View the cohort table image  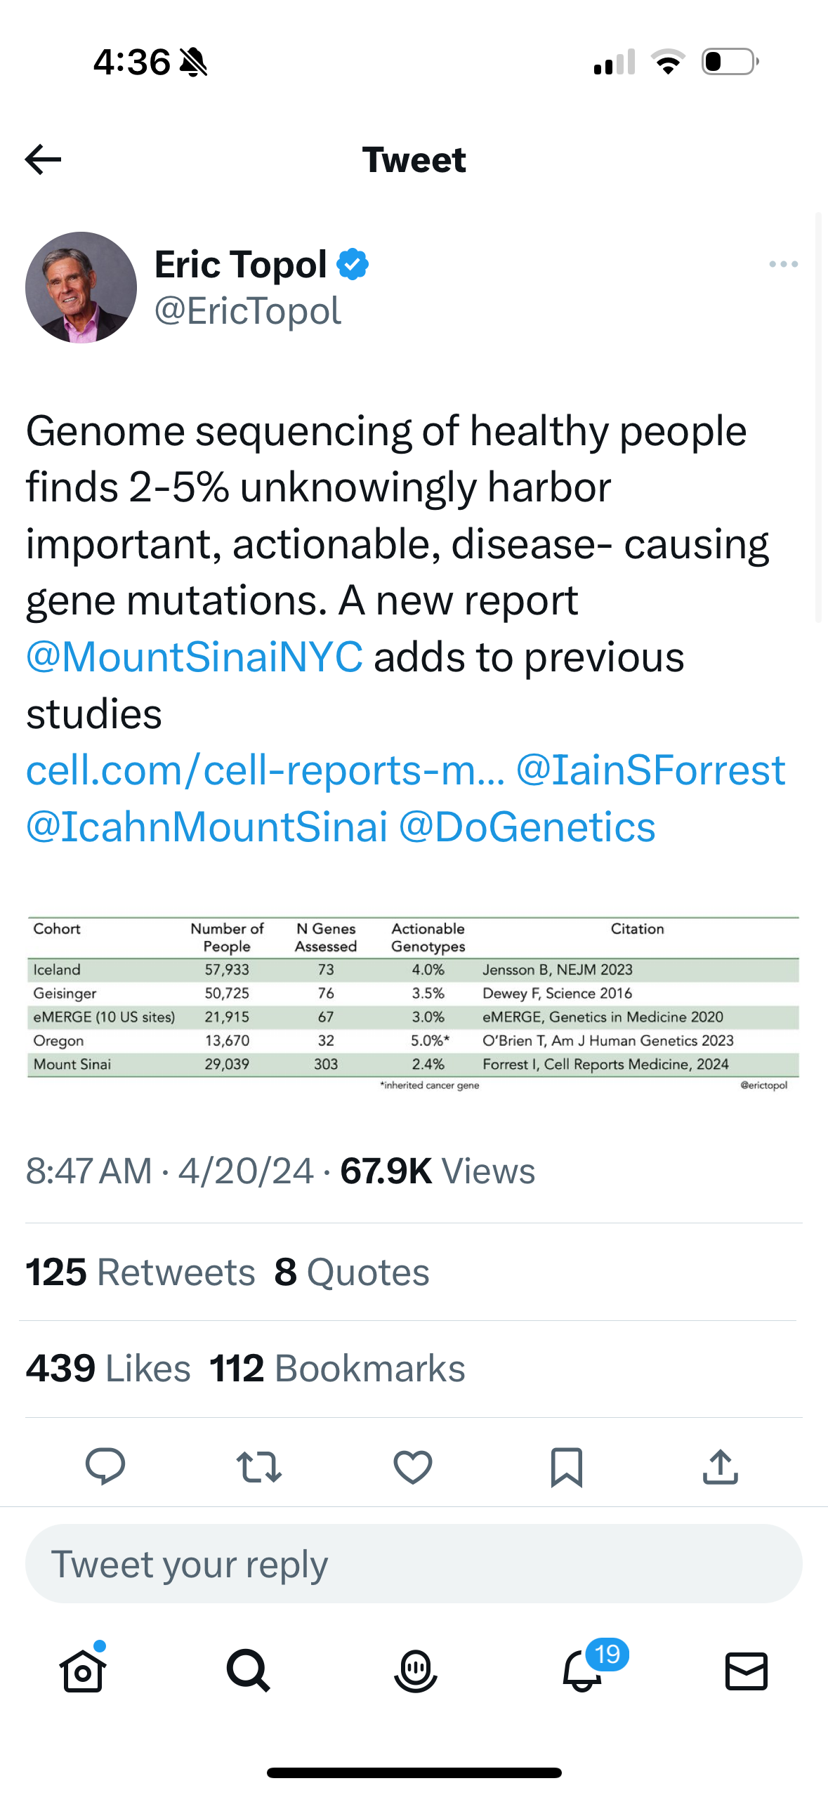coord(413,1004)
